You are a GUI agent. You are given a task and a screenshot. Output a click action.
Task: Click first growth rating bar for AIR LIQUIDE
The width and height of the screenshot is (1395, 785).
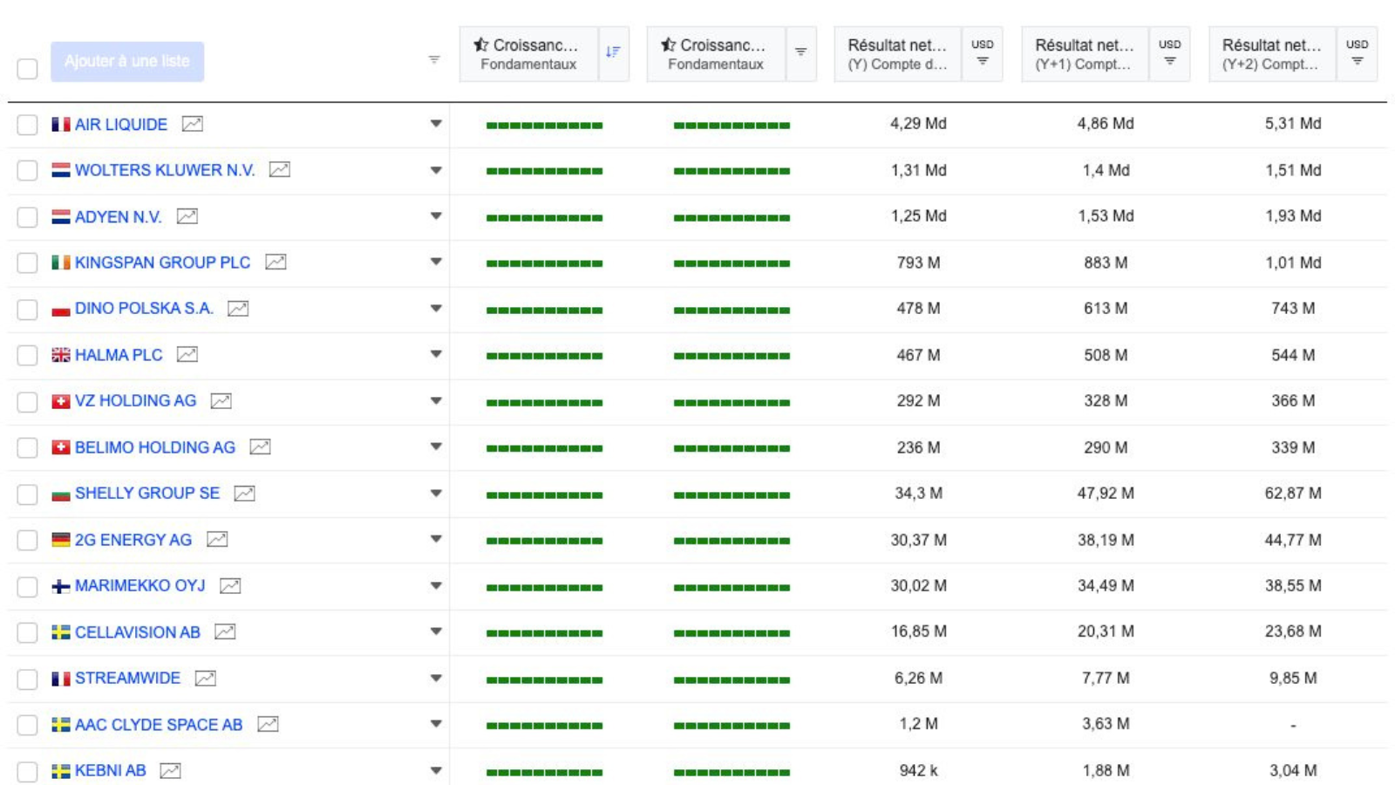(544, 126)
